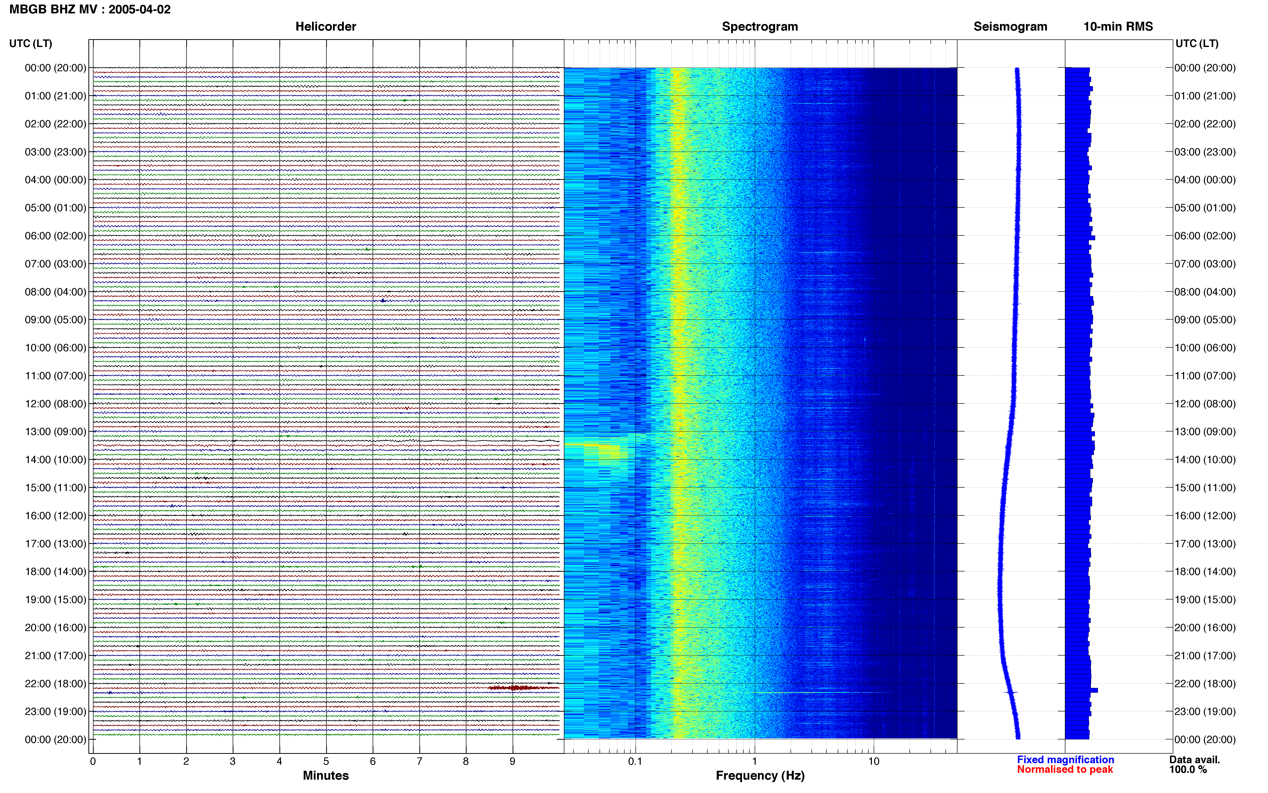Click left time label 03:00 (23:00)
The height and width of the screenshot is (793, 1268).
coord(56,152)
